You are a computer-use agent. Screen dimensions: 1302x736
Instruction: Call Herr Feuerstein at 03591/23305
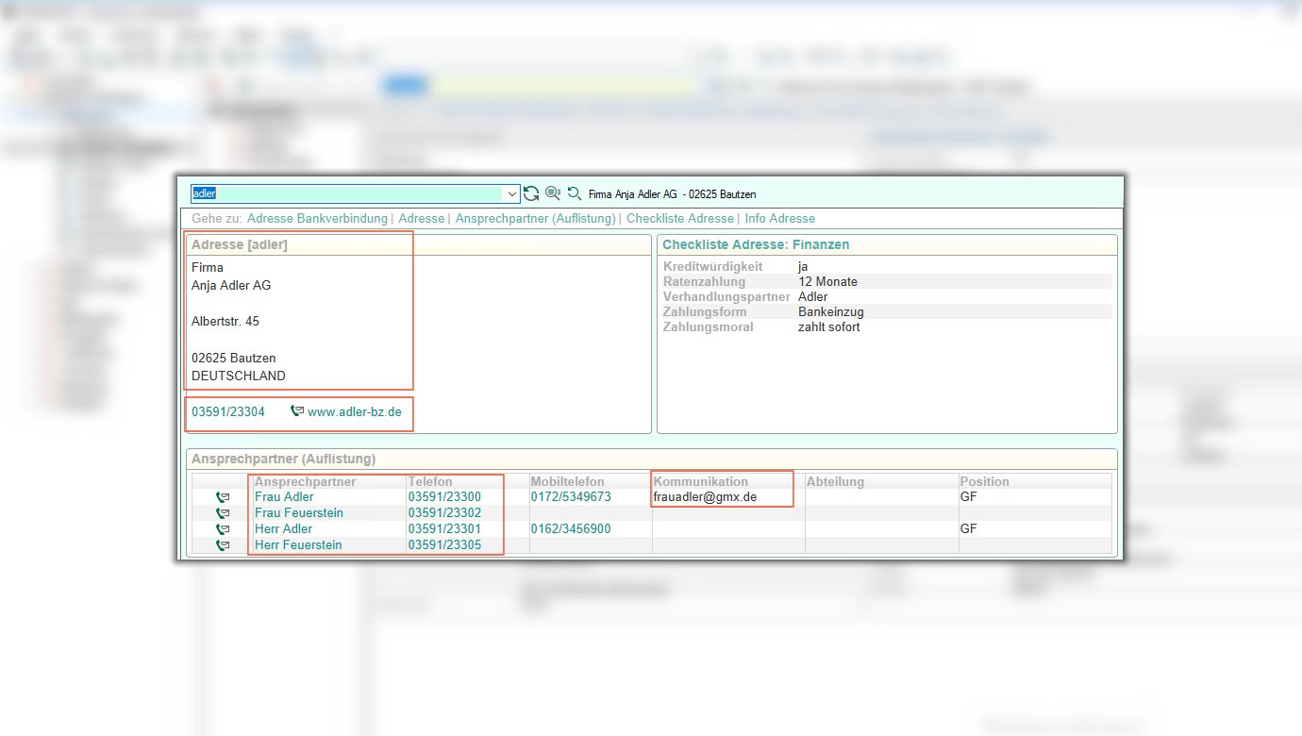point(443,545)
